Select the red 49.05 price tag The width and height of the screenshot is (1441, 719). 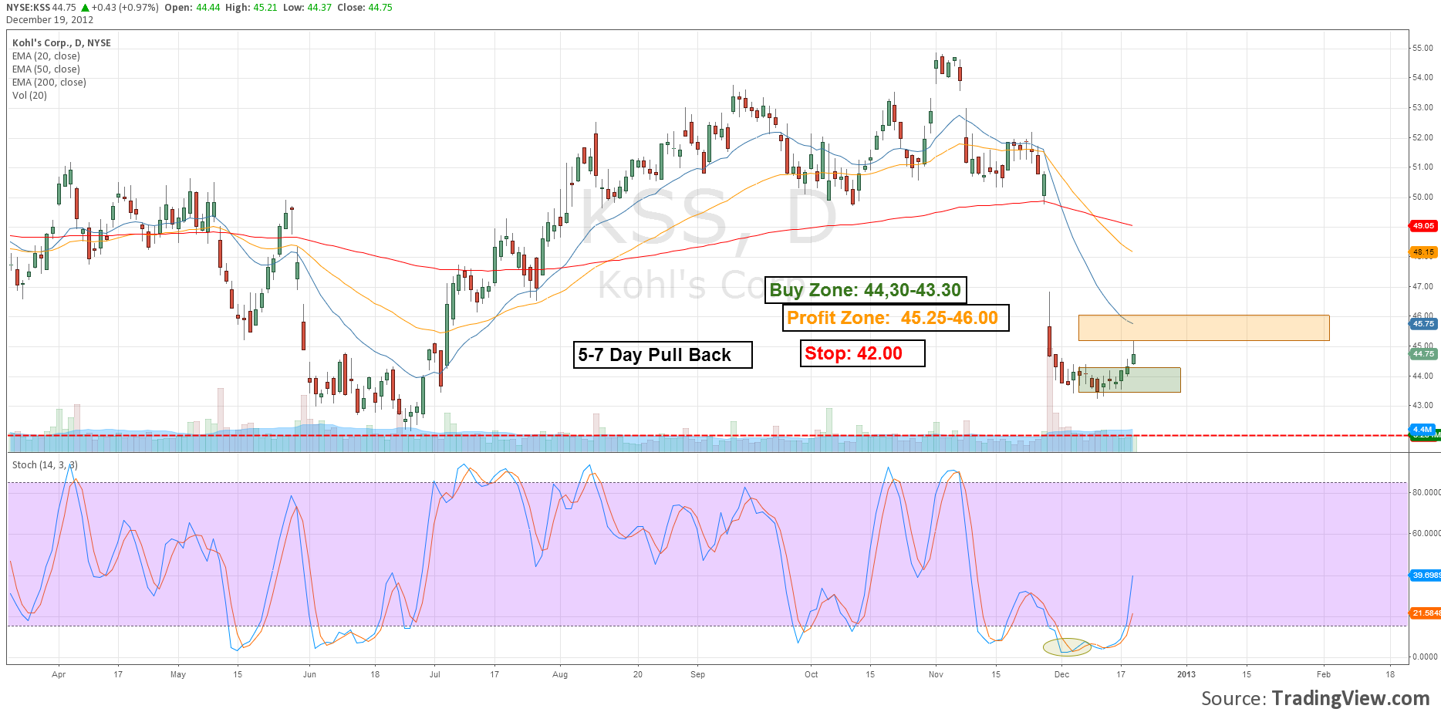(1423, 226)
